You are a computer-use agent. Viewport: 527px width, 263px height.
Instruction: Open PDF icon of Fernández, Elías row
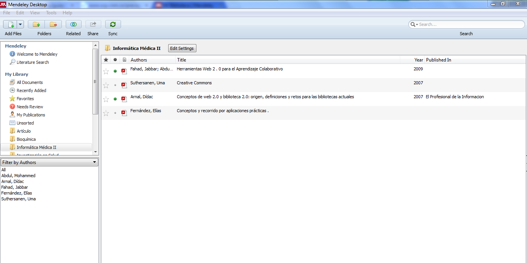pos(124,113)
